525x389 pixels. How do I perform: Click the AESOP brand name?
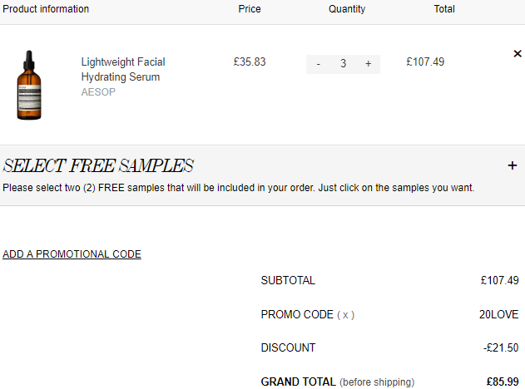tap(98, 92)
